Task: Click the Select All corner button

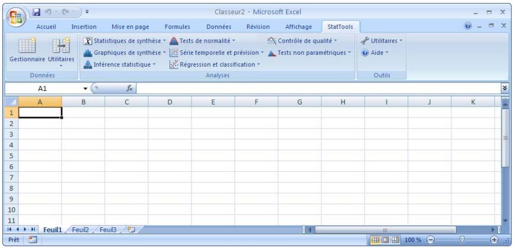Action: pos(12,102)
